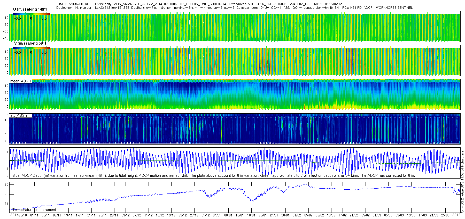Click the 25/11 date tick label

[x=103, y=215]
